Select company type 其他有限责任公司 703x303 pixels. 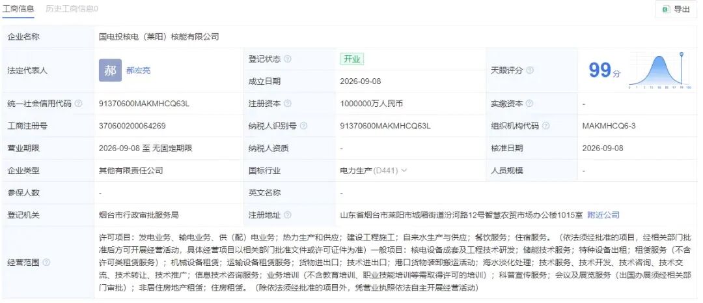point(131,171)
